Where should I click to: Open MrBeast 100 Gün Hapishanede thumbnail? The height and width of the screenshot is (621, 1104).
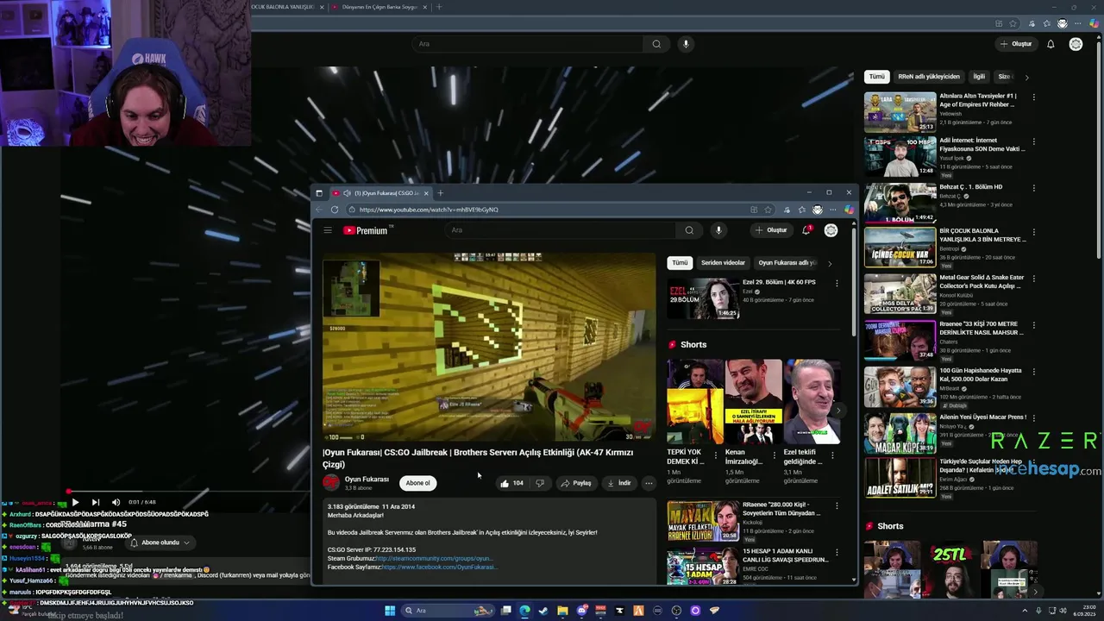pos(900,386)
